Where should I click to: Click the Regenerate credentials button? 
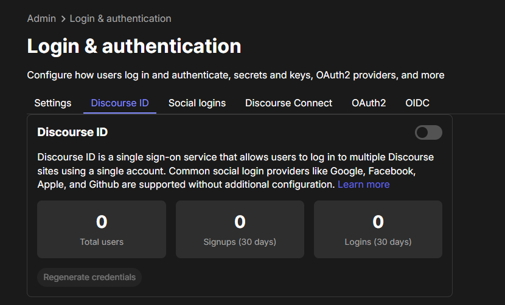(x=89, y=277)
